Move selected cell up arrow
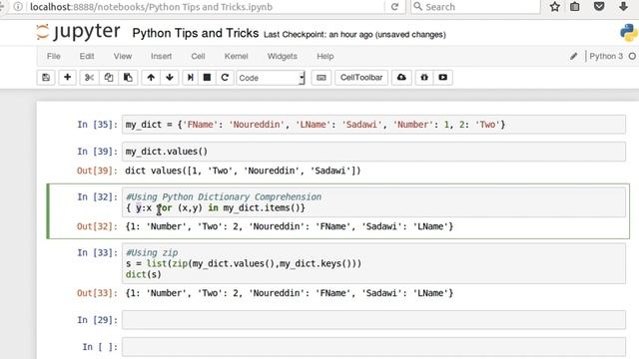639x359 pixels. (x=151, y=78)
